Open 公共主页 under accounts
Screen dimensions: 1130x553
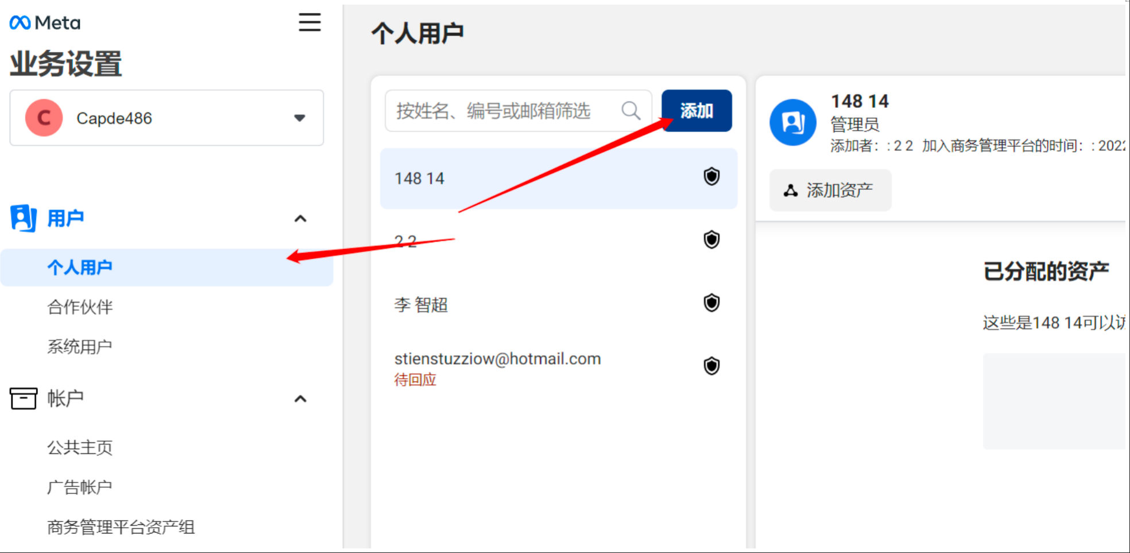coord(80,447)
